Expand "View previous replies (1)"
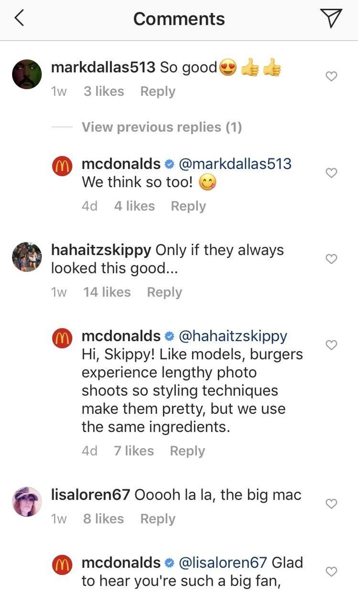The width and height of the screenshot is (358, 591). pyautogui.click(x=161, y=127)
